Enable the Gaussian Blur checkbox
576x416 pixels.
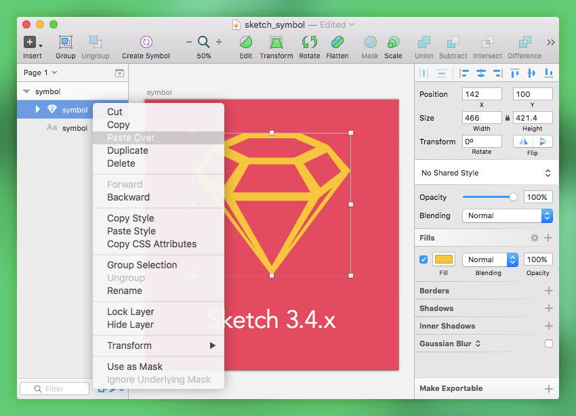(x=548, y=344)
